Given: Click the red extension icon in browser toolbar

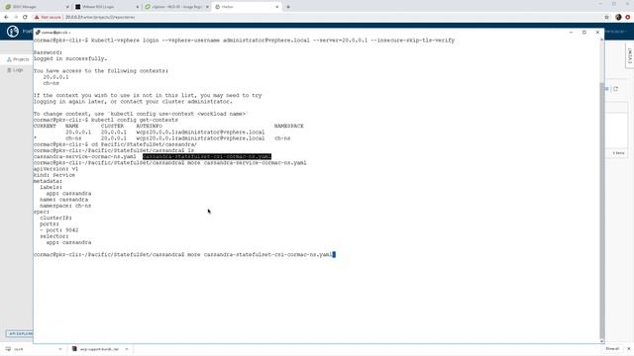Looking at the screenshot, I should (x=628, y=18).
